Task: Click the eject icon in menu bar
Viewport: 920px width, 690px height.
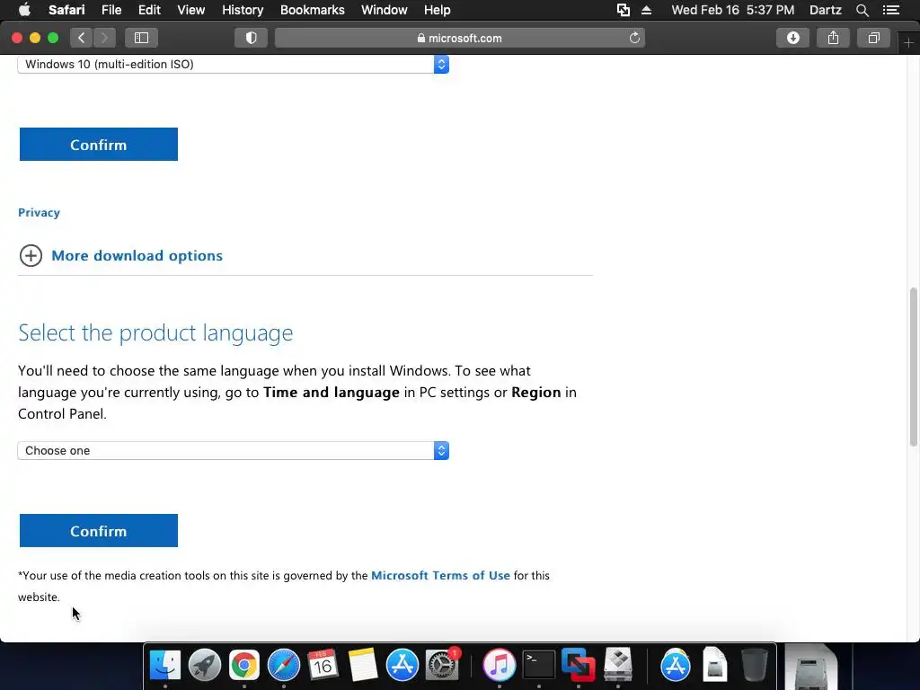Action: pos(646,10)
